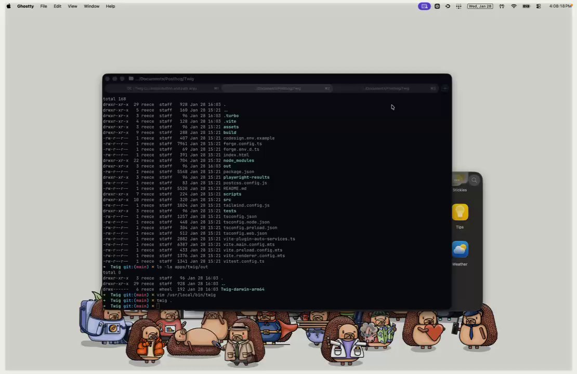Click the Twig-darwin-arm64 directory name
The image size is (577, 374).
[x=243, y=289]
